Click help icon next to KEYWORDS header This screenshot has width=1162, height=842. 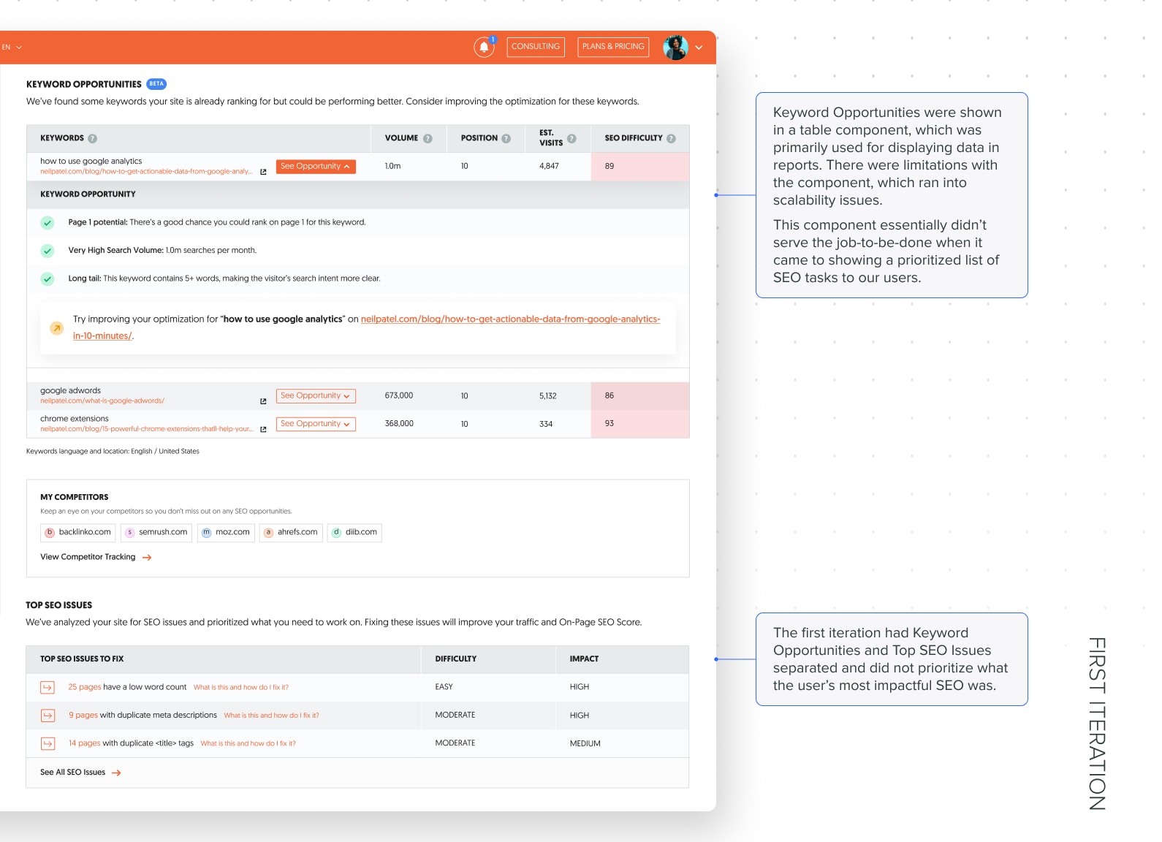(x=93, y=138)
